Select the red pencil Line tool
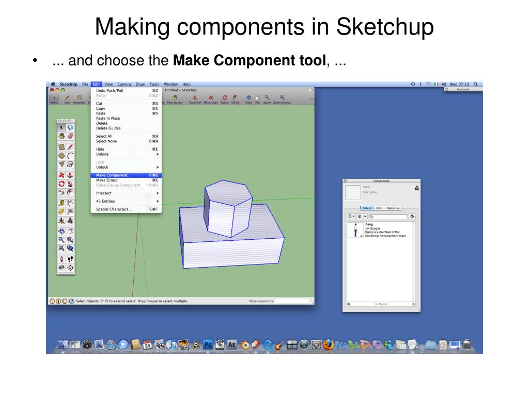 pyautogui.click(x=70, y=147)
